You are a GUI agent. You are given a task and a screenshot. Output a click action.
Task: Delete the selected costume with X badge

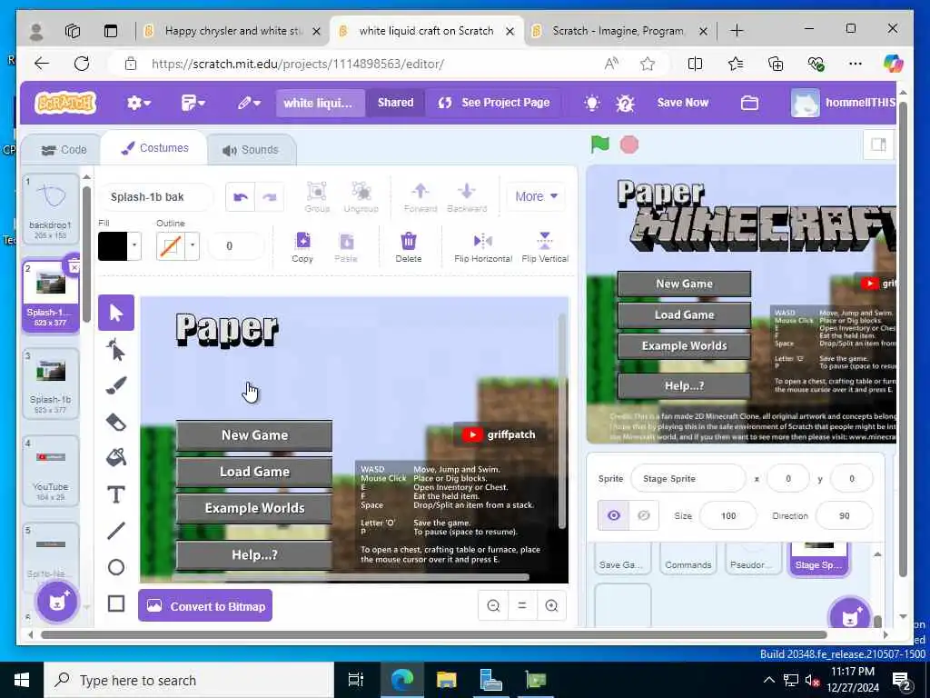coord(74,268)
